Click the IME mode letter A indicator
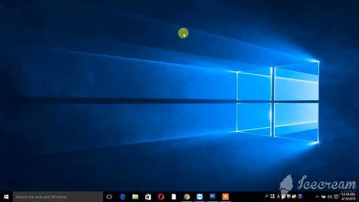 click(x=278, y=196)
